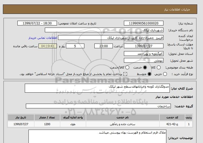Click the city field بهمئی
Viewport: 203px width, 143px height.
(144, 60)
